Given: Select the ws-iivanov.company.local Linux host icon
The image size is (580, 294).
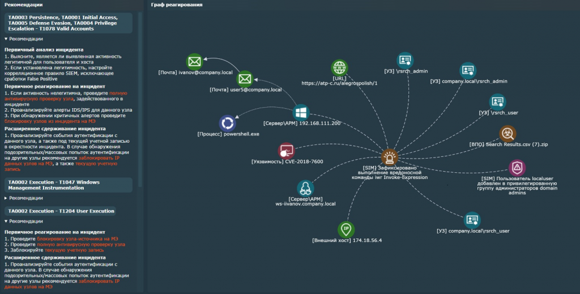Looking at the screenshot, I should tap(305, 188).
